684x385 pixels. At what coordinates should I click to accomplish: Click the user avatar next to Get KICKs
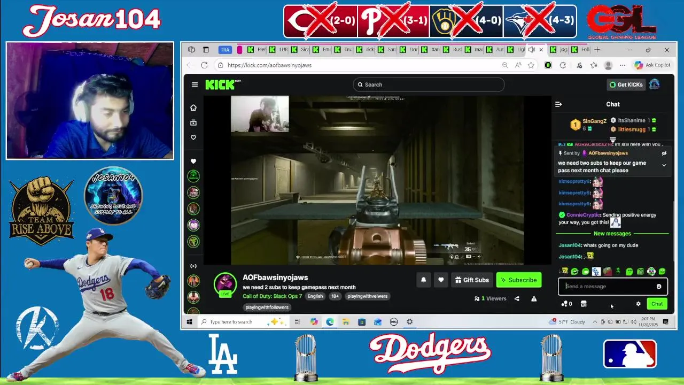click(x=654, y=84)
